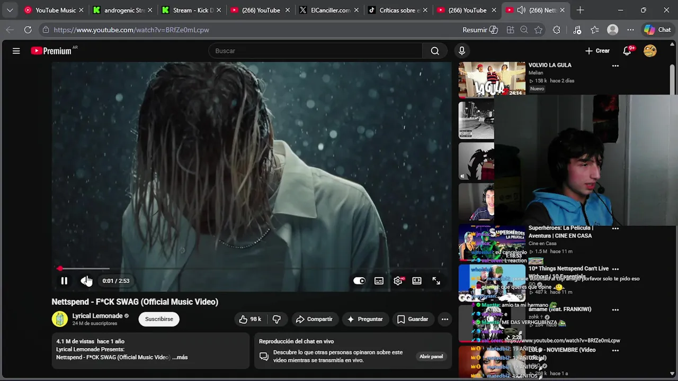Image resolution: width=678 pixels, height=381 pixels.
Task: Open a new browser tab
Action: (x=580, y=10)
